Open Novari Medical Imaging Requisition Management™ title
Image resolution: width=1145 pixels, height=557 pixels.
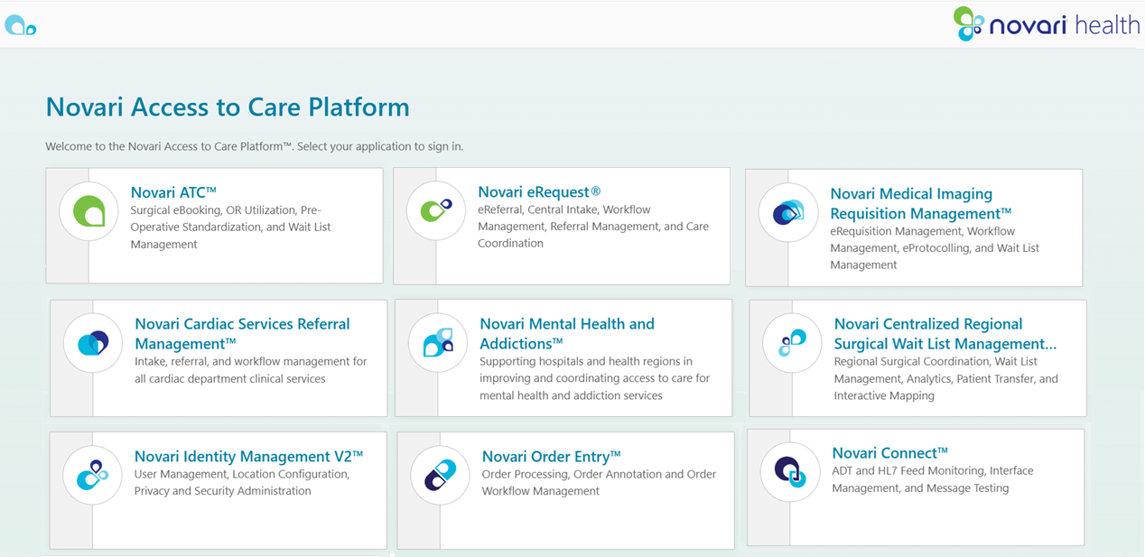click(921, 203)
